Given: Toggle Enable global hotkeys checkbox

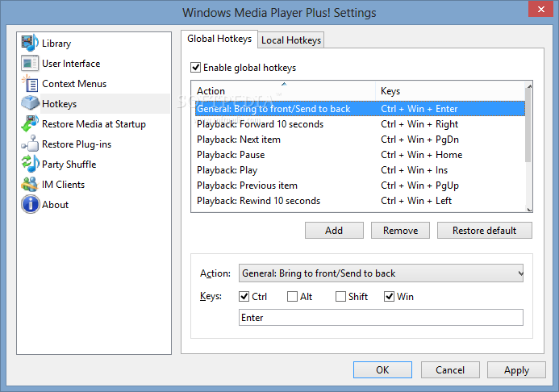Looking at the screenshot, I should (195, 68).
